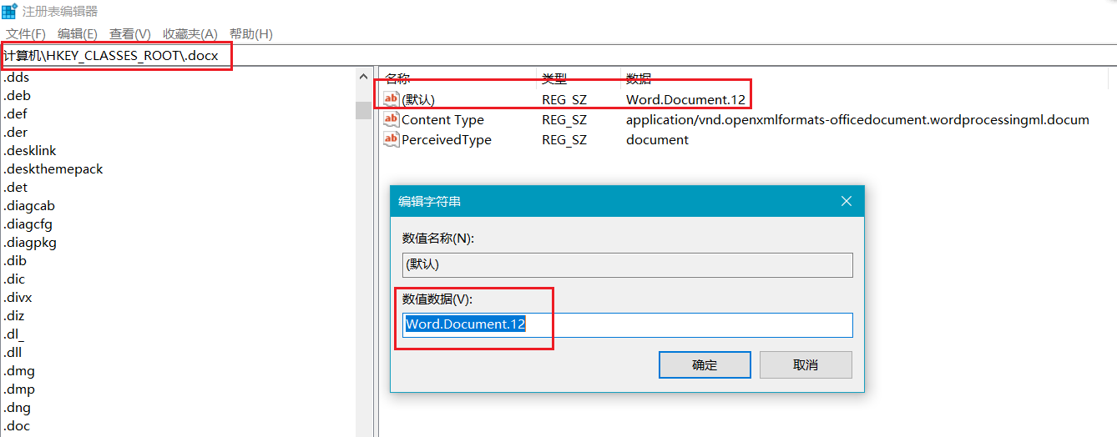Viewport: 1117px width, 437px height.
Task: Select the .doc key in tree
Action: coord(17,426)
